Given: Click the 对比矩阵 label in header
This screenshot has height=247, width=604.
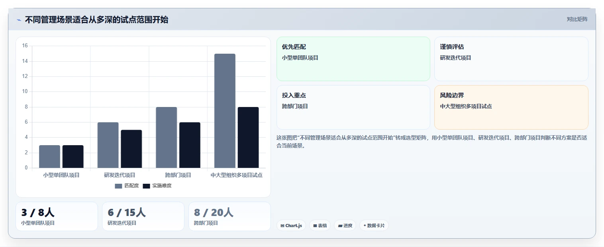Looking at the screenshot, I should (x=577, y=19).
